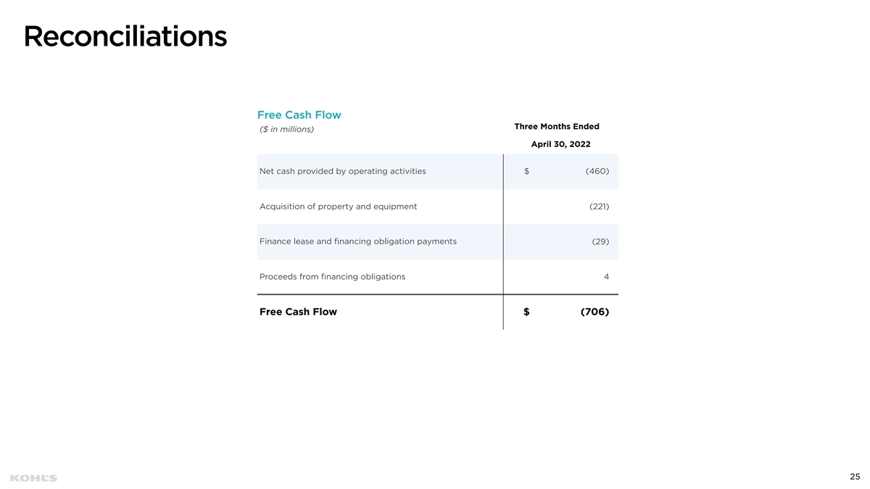The height and width of the screenshot is (489, 870).
Task: Select the April 30, 2022 date header
Action: pyautogui.click(x=560, y=144)
